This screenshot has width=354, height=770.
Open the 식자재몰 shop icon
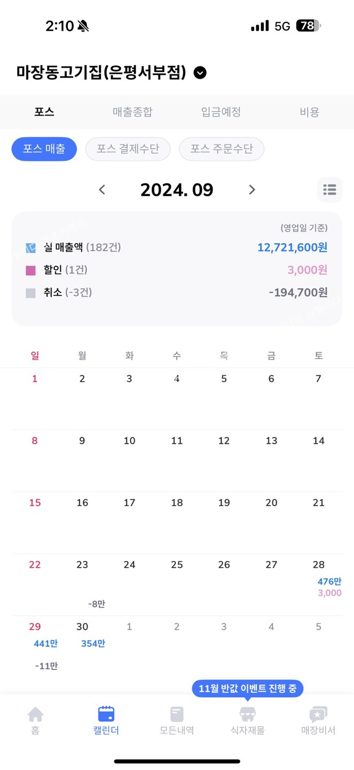point(247,714)
